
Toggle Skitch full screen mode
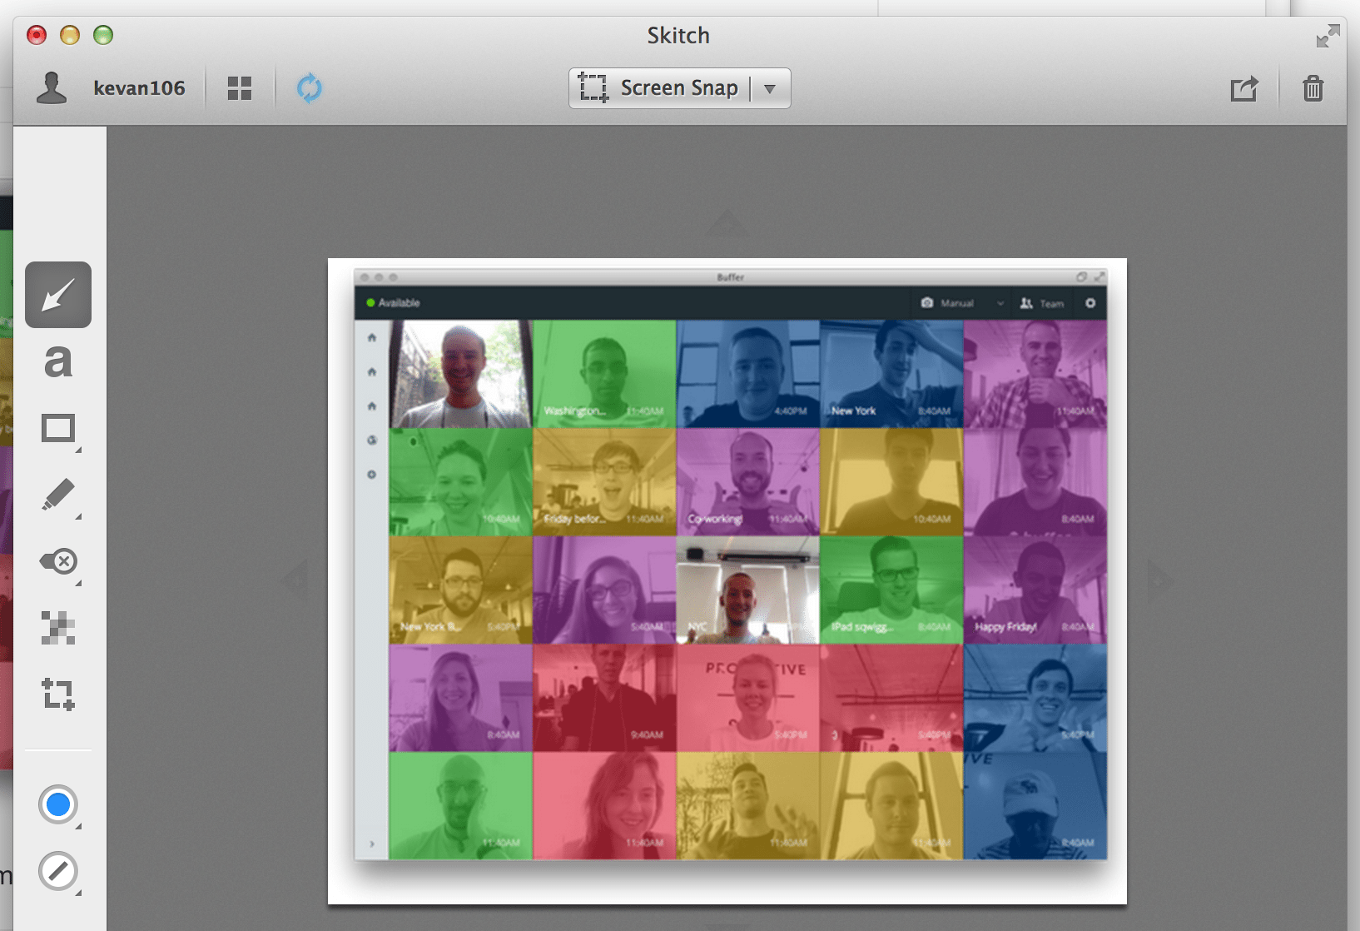coord(1328,36)
